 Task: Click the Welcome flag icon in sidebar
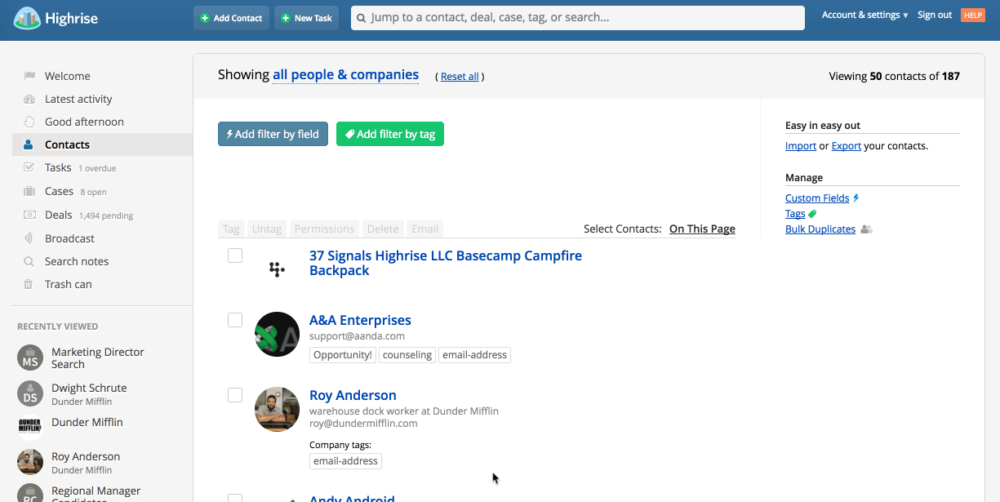pyautogui.click(x=29, y=76)
